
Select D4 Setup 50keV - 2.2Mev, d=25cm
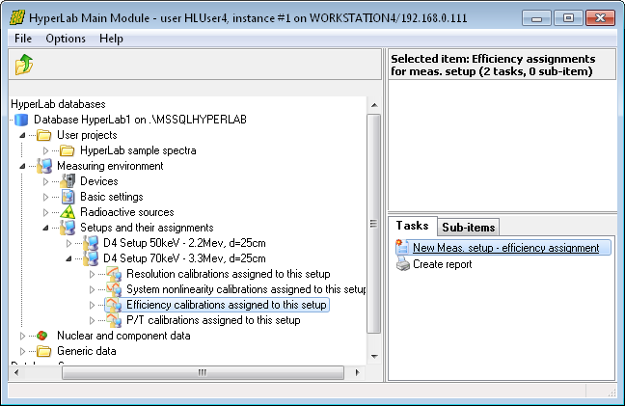pyautogui.click(x=184, y=243)
